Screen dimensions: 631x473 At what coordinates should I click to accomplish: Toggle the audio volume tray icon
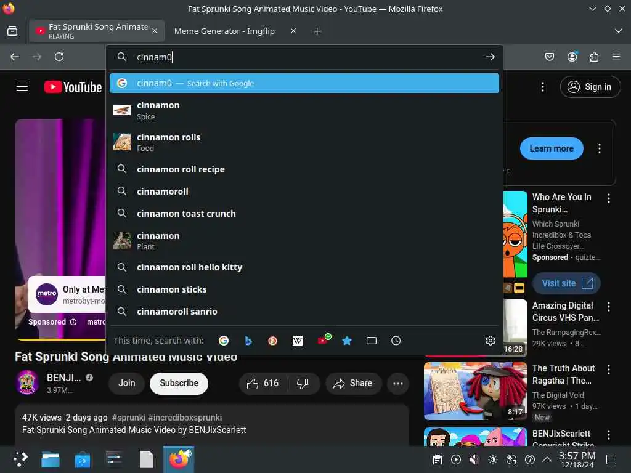[474, 459]
